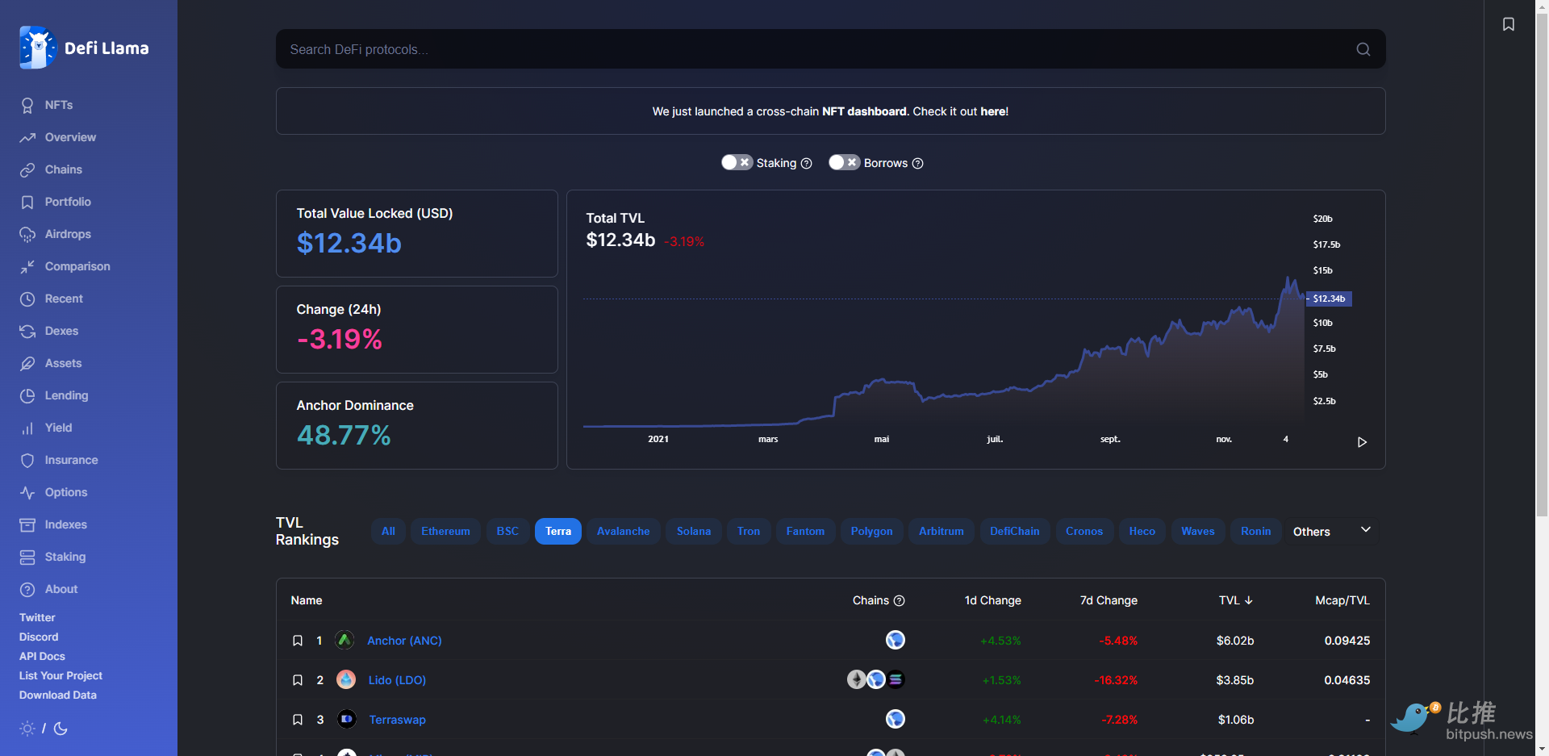The height and width of the screenshot is (756, 1549).
Task: Select the Avalanche chain tab
Action: [623, 531]
